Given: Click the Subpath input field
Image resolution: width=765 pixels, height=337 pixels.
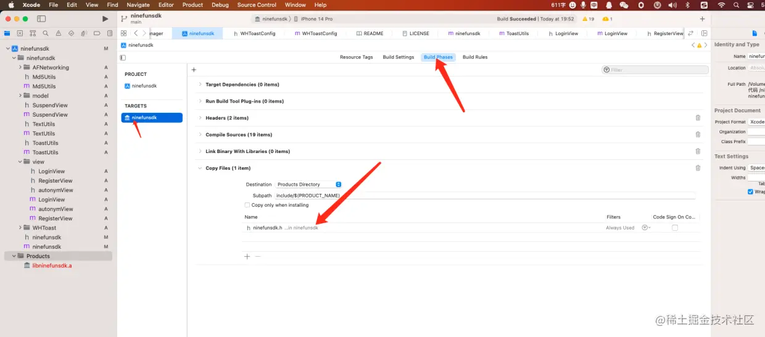Looking at the screenshot, I should tap(485, 196).
